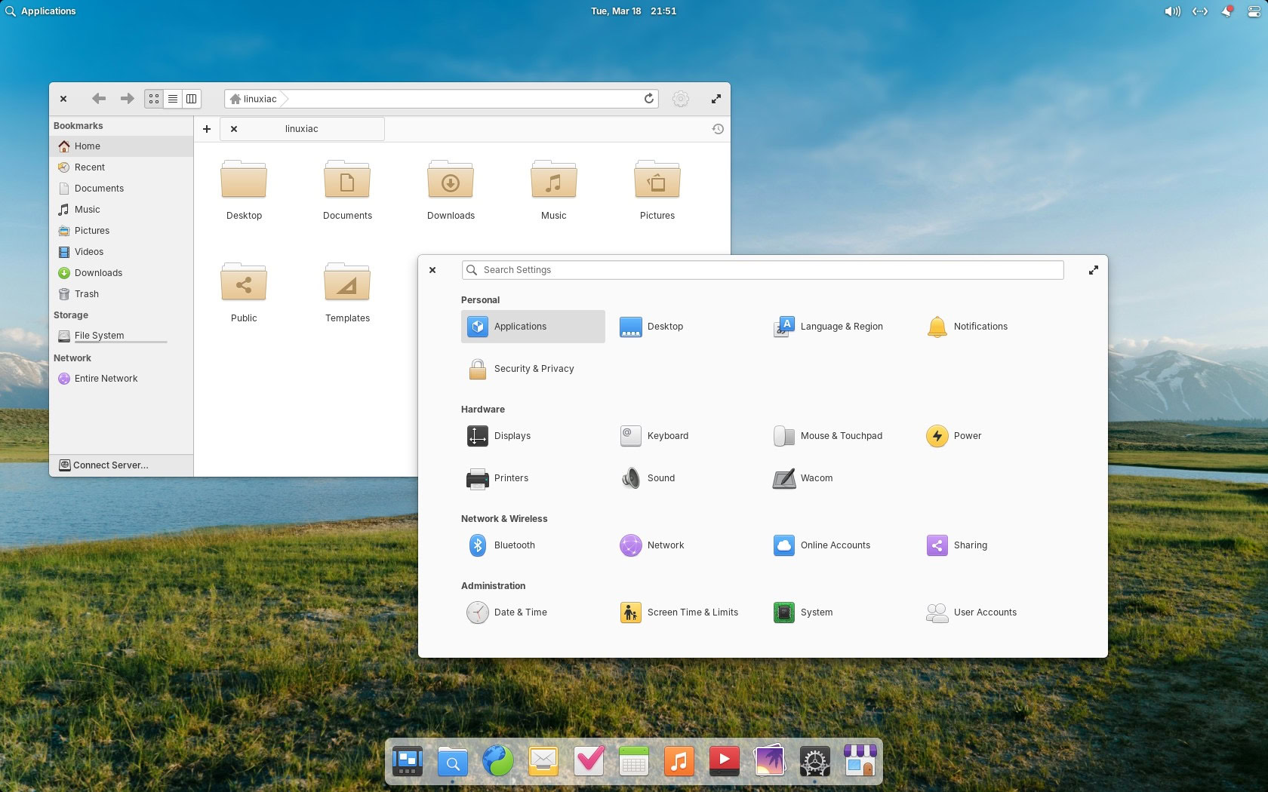This screenshot has width=1268, height=792.
Task: Switch file manager to grid view
Action: (x=154, y=99)
